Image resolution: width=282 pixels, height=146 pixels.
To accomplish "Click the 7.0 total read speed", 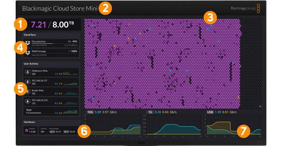I will click(56, 113).
